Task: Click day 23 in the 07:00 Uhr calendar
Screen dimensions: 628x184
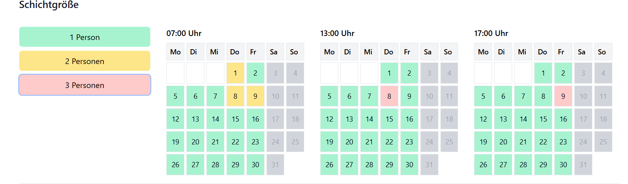Action: (255, 142)
